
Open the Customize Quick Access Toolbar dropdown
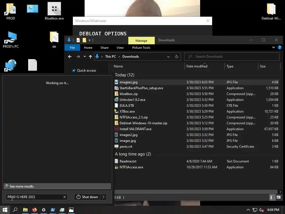(x=89, y=40)
